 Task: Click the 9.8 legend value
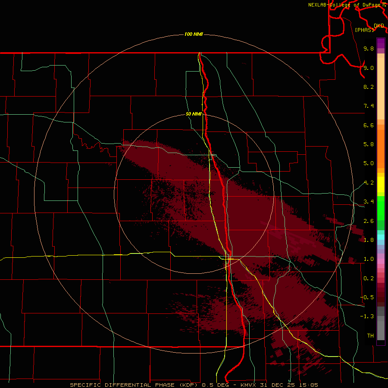click(369, 48)
